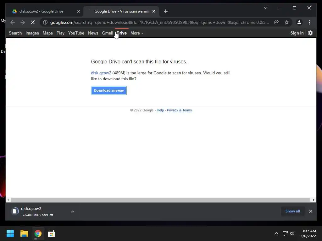This screenshot has height=241, width=322.
Task: Click the horizontal scrollbar track
Action: [161, 200]
